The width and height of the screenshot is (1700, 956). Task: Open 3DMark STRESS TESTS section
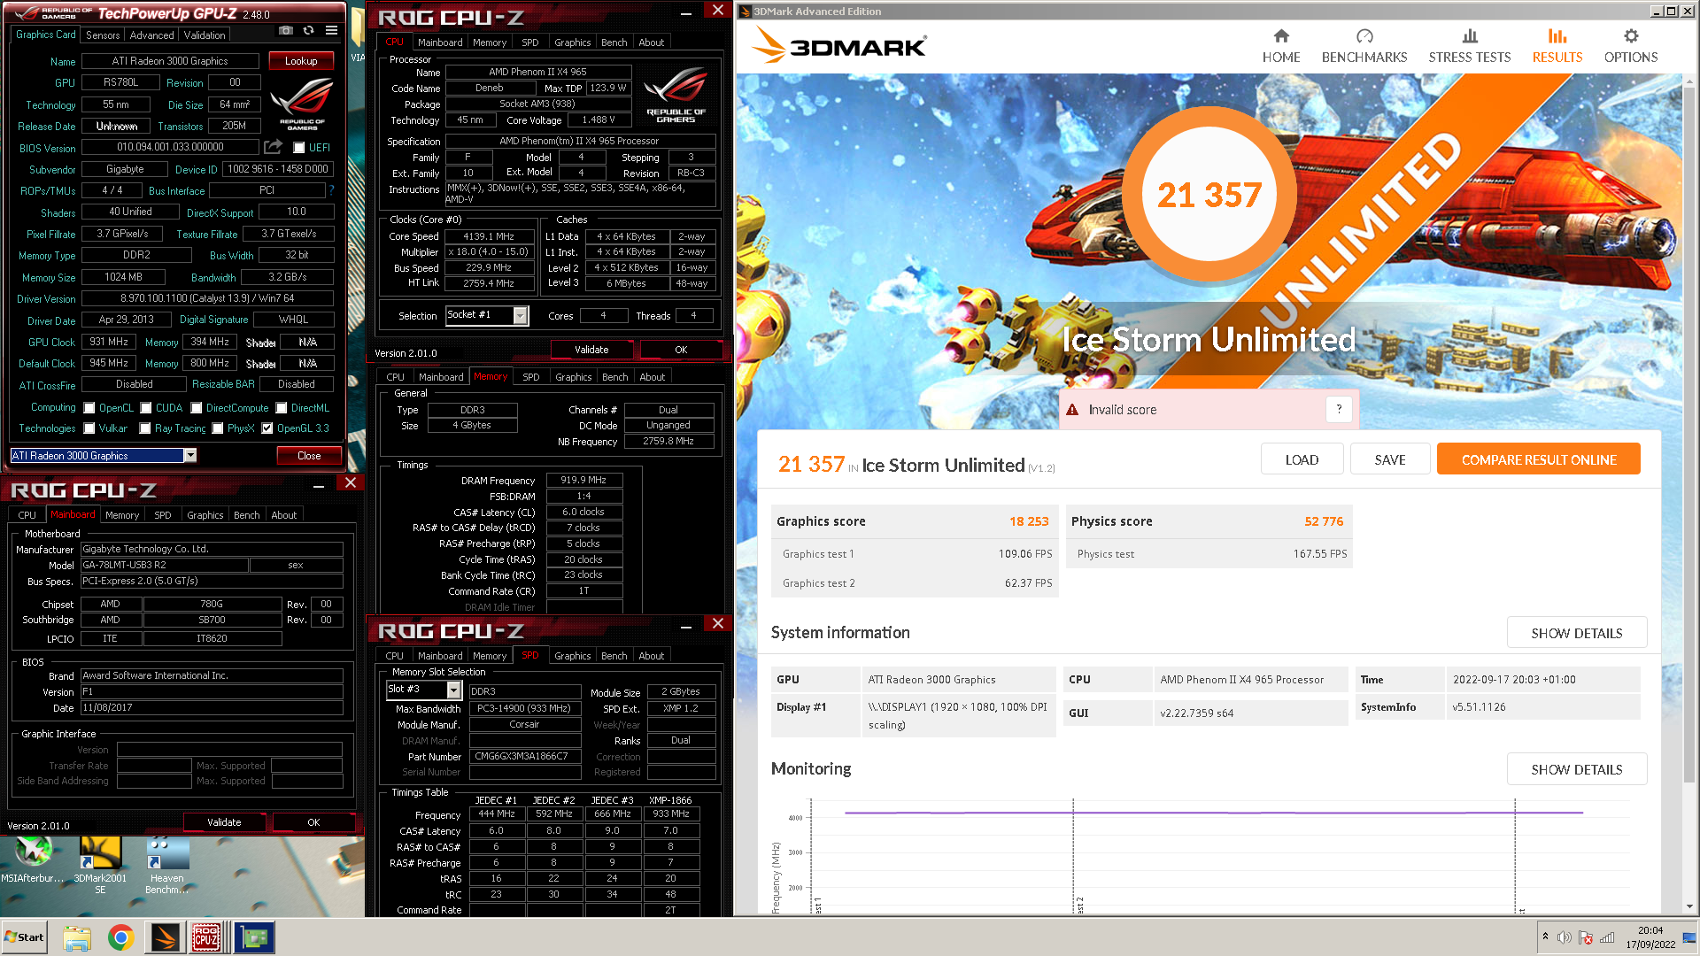point(1470,46)
